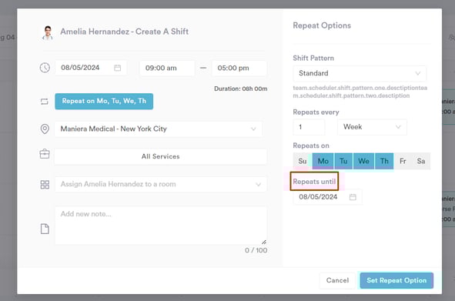Open the Week interval dropdown

[372, 127]
